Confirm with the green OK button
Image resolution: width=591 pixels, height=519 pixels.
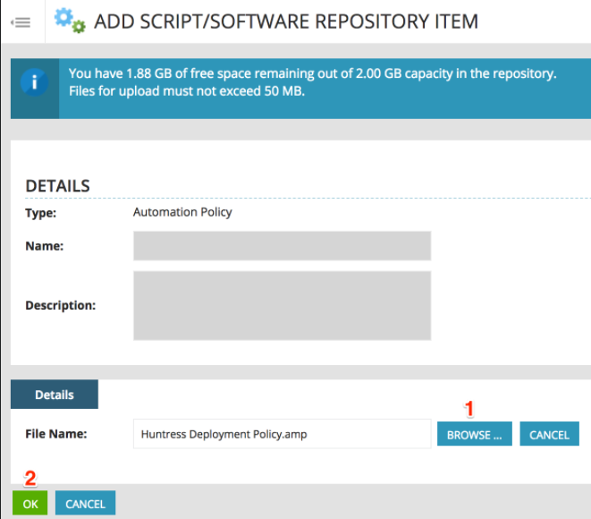coord(30,504)
